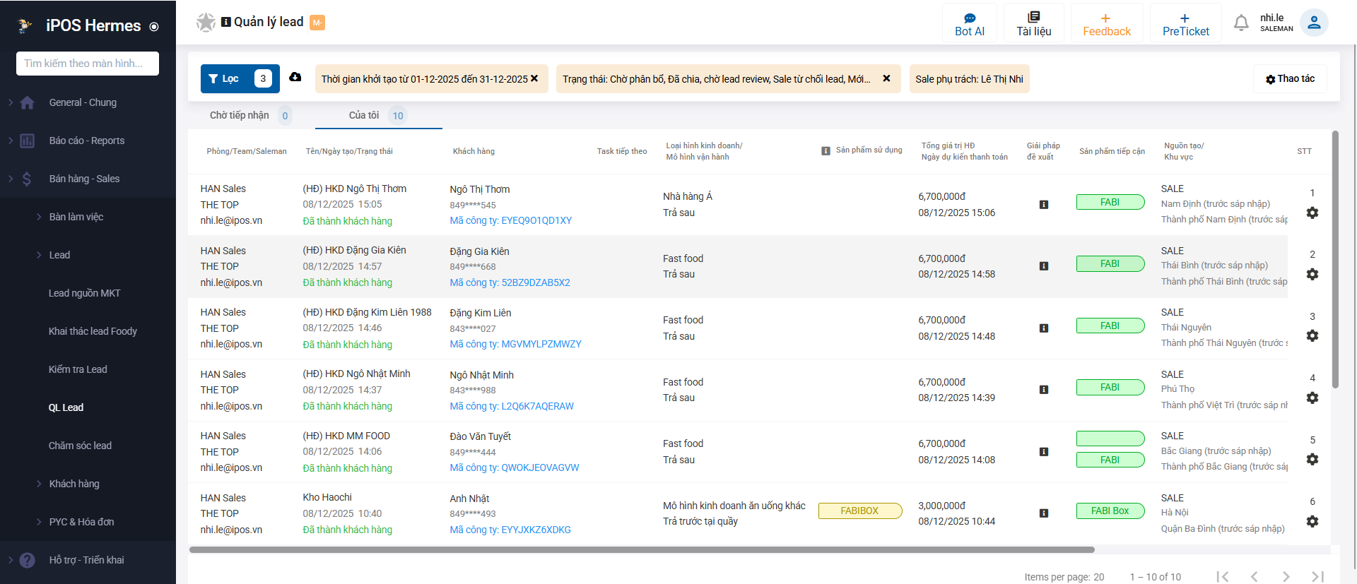1357x584 pixels.
Task: Focus the 'Tìm kiếm theo màn hình' search box
Action: pos(88,64)
